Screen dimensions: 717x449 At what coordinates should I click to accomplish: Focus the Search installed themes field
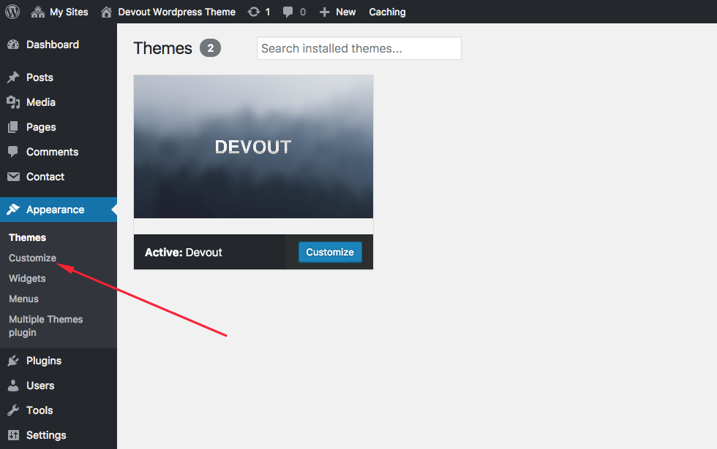click(x=359, y=48)
